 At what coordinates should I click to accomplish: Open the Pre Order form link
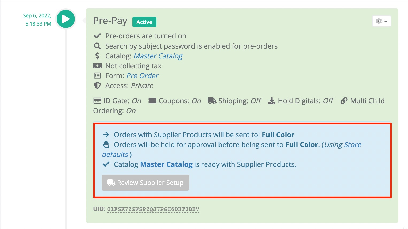[142, 76]
